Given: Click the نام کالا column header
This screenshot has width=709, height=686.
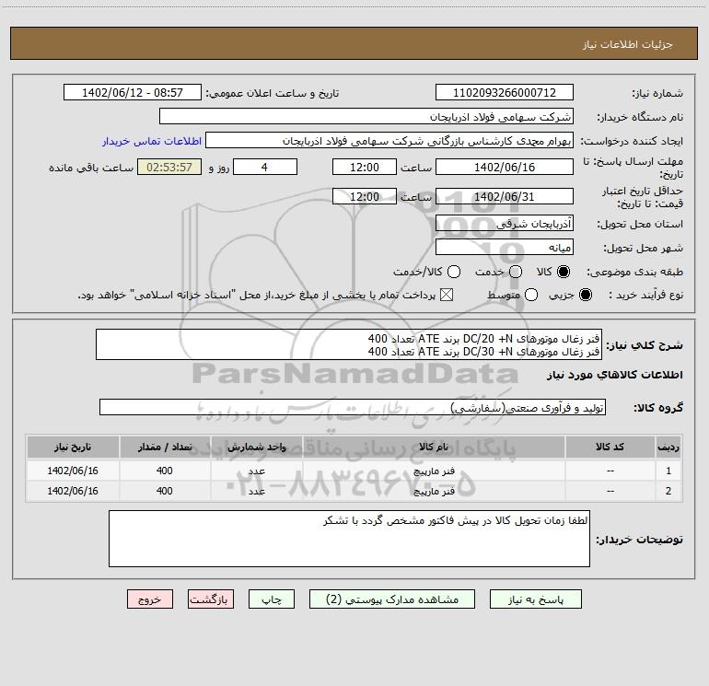Looking at the screenshot, I should 434,447.
